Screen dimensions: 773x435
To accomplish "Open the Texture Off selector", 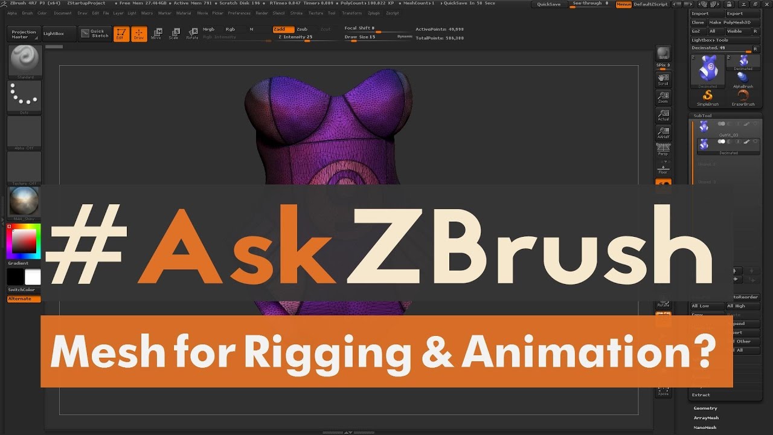I will pyautogui.click(x=24, y=168).
